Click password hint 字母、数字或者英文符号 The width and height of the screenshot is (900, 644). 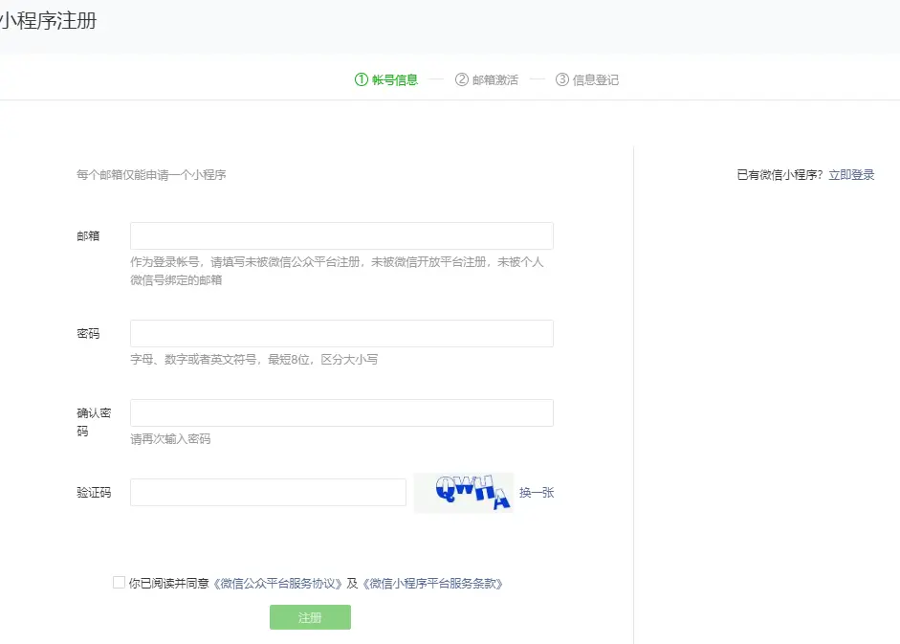point(253,360)
